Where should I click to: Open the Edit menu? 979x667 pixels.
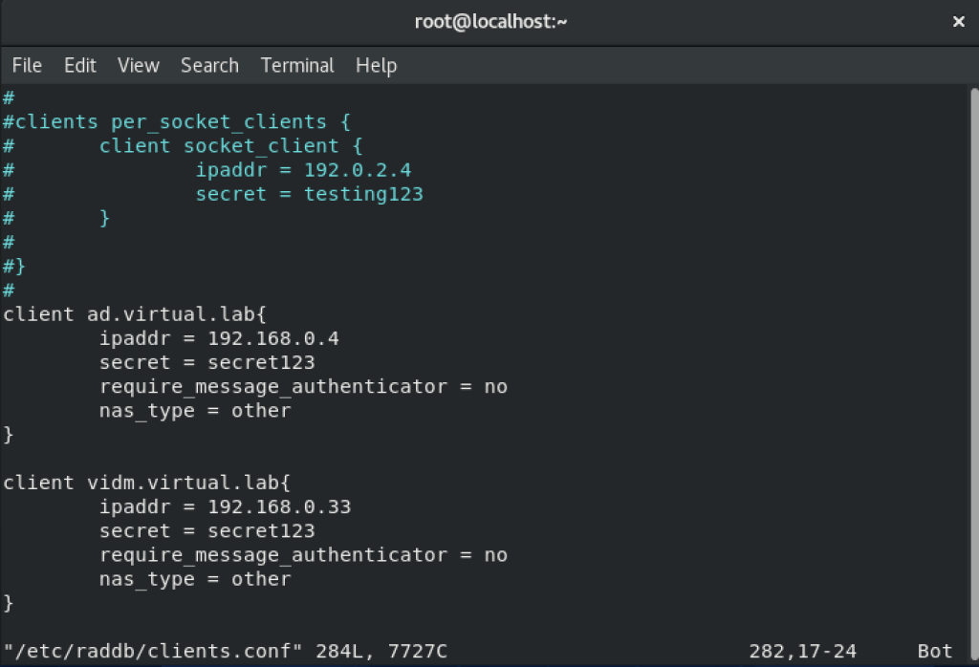(80, 65)
